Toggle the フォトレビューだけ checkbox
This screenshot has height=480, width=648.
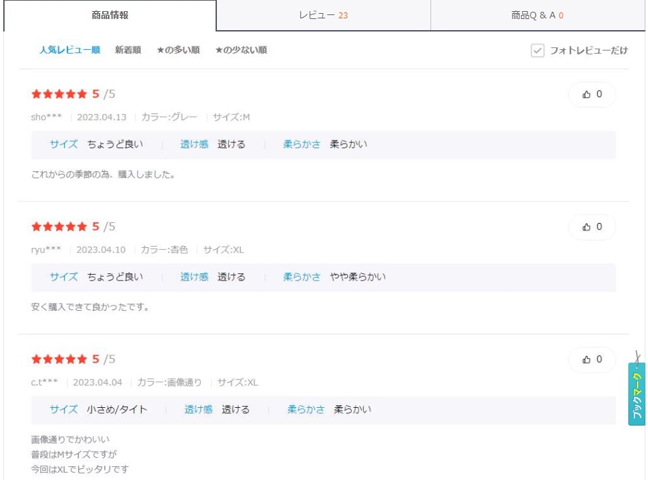tap(537, 50)
